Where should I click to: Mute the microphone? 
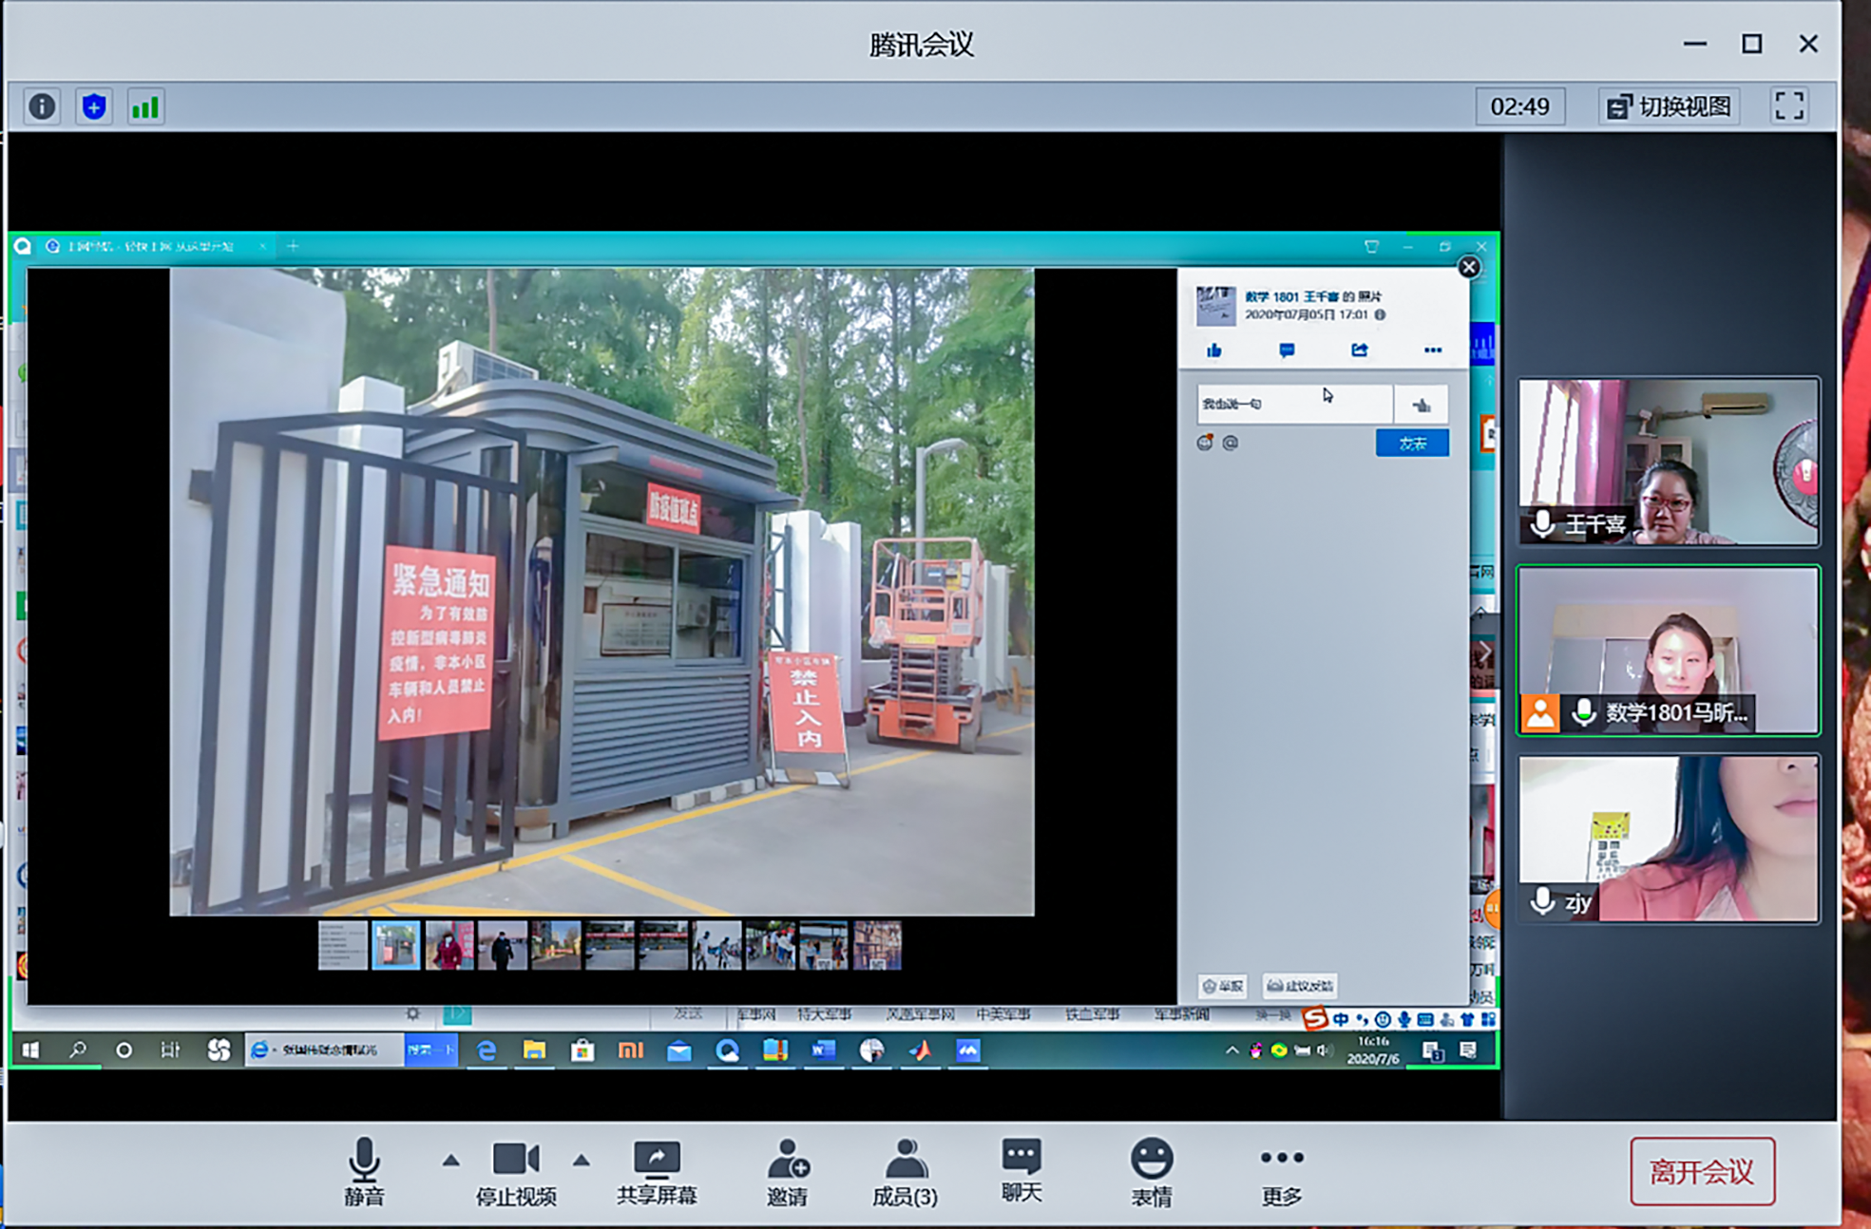coord(364,1171)
